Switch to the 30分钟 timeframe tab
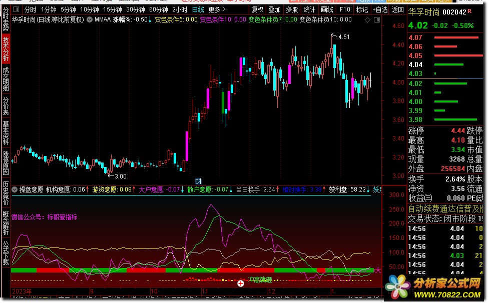Screen dimensions: 489x303 coord(135,9)
